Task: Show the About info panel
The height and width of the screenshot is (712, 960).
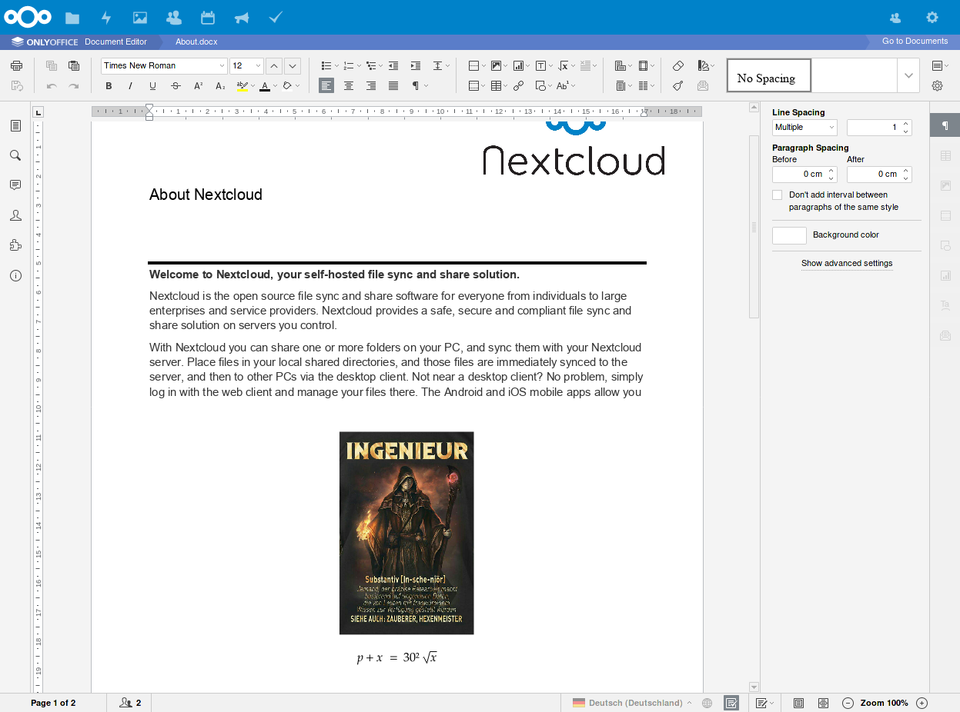Action: 15,275
